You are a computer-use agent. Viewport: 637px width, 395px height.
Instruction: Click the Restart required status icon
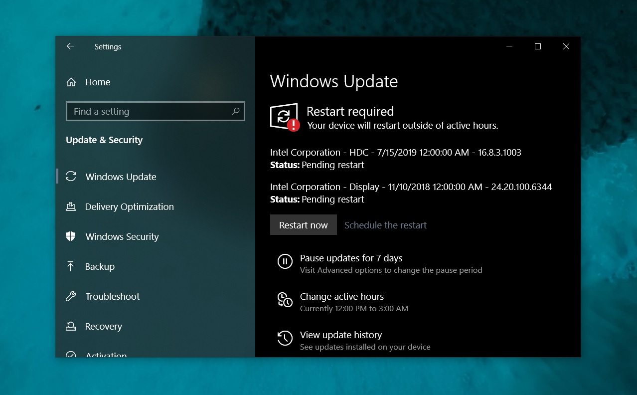pyautogui.click(x=285, y=117)
